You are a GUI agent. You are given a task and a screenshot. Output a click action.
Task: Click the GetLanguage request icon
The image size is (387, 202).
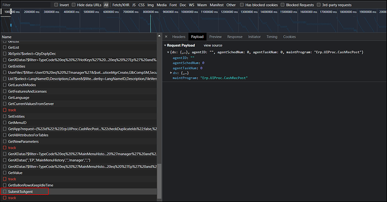(4, 97)
